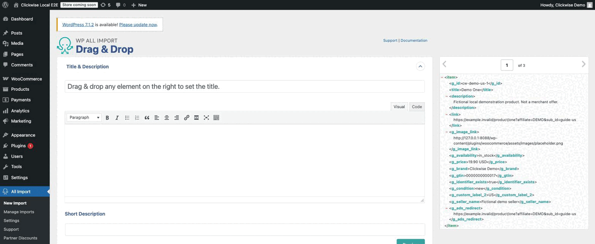Open Support under All Import submenu
The width and height of the screenshot is (595, 244).
(11, 229)
